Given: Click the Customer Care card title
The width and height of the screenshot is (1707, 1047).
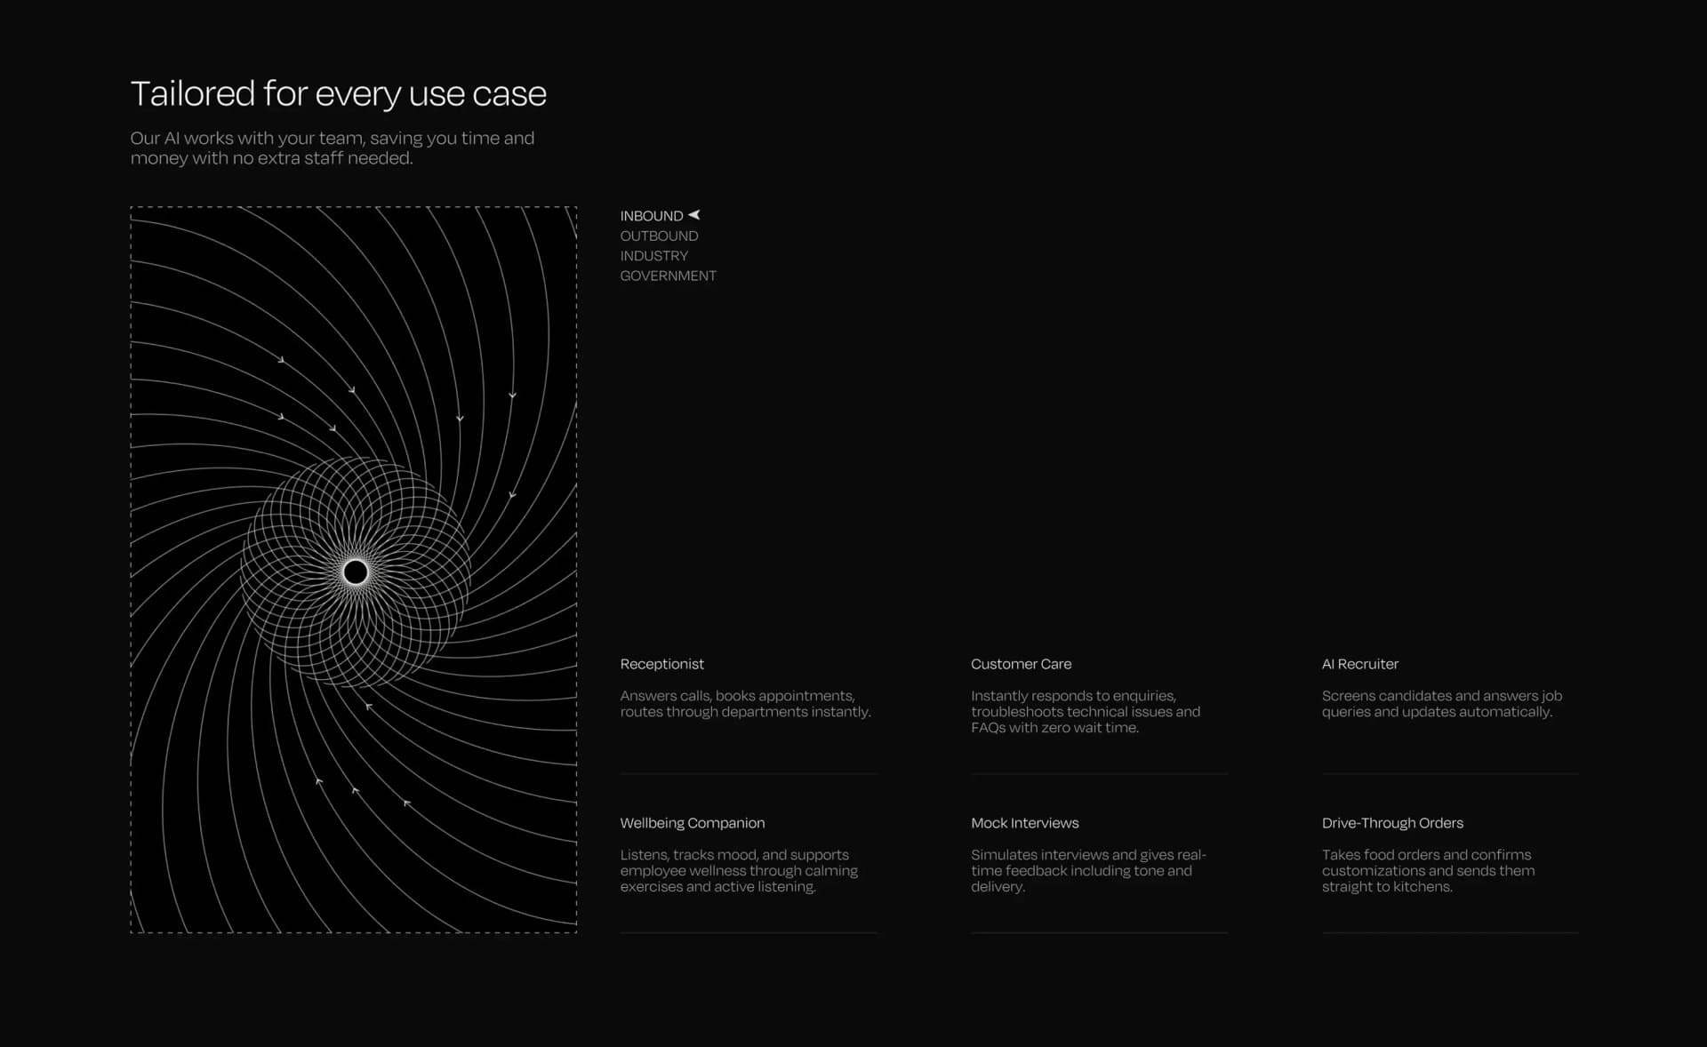Looking at the screenshot, I should click(1021, 664).
